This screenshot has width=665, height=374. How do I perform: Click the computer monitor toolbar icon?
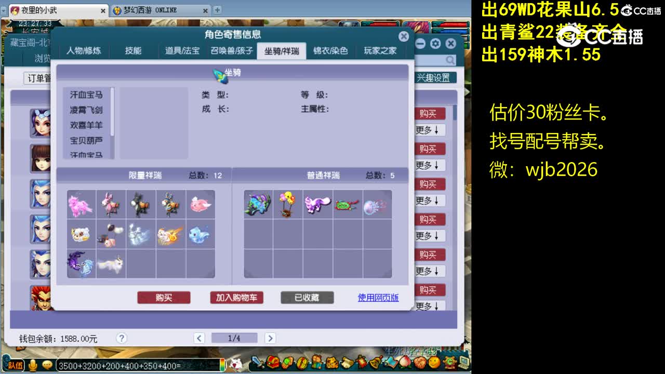click(x=463, y=362)
